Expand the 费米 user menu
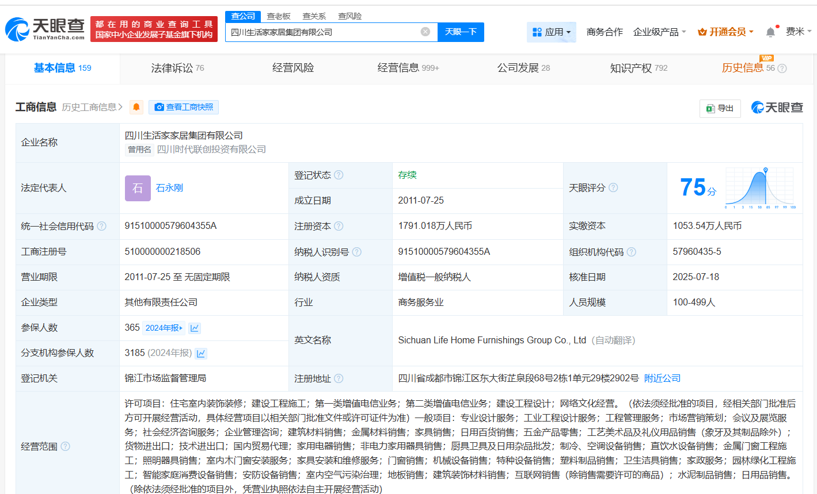This screenshot has width=817, height=494. [x=799, y=32]
